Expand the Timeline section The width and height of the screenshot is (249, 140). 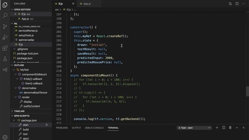point(12,111)
